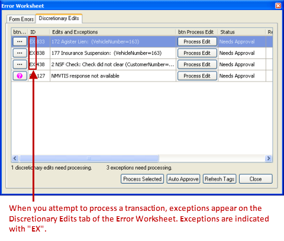Open the ellipsis button for row EX 838

click(x=20, y=53)
